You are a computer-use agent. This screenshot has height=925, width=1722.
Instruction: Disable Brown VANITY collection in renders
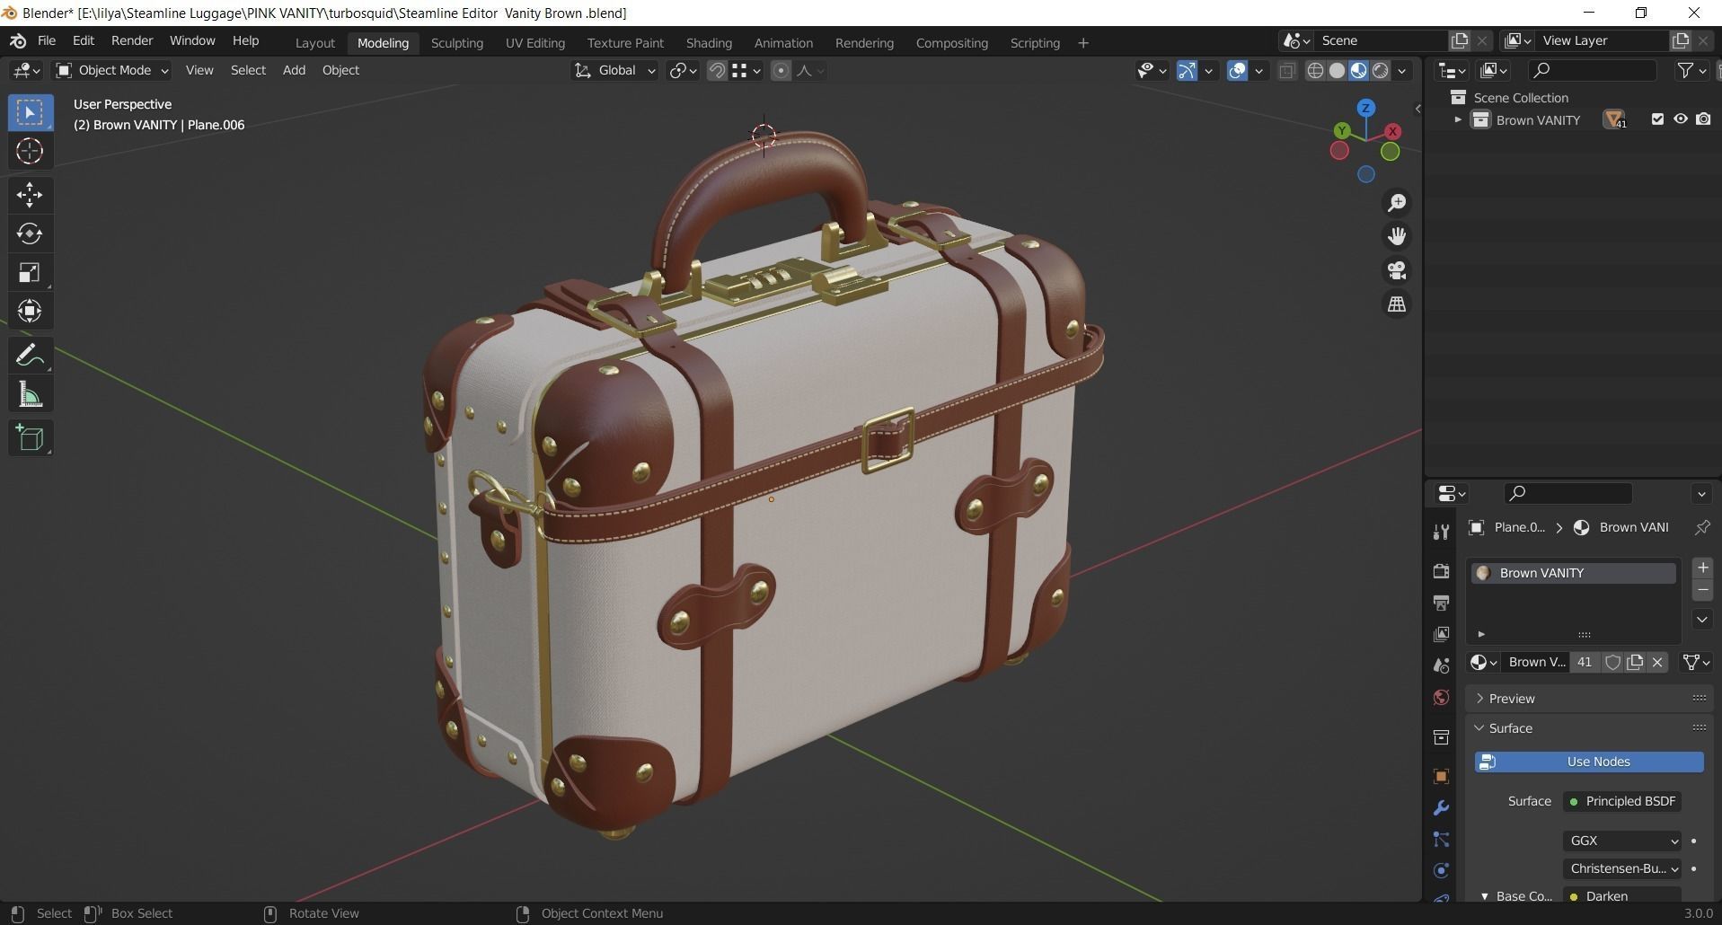tap(1703, 119)
